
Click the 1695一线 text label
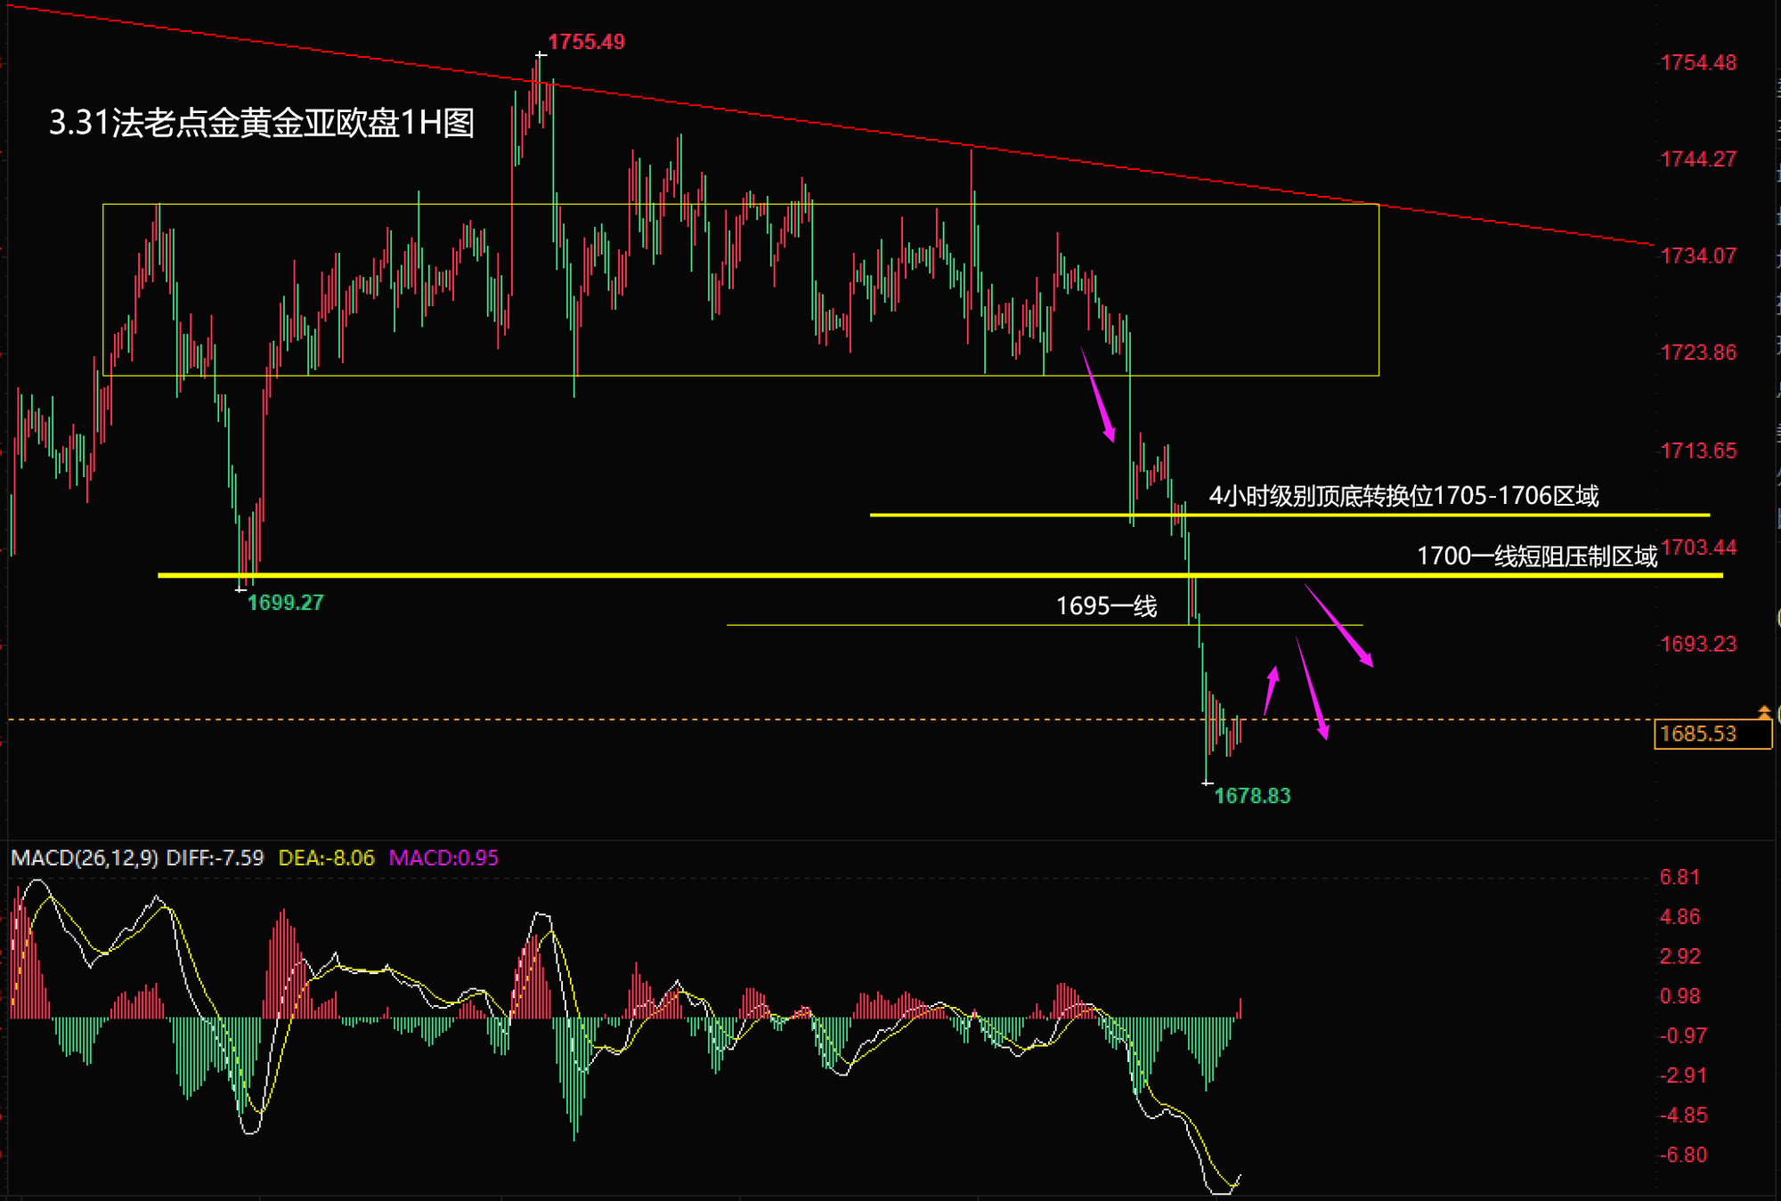[x=1105, y=606]
